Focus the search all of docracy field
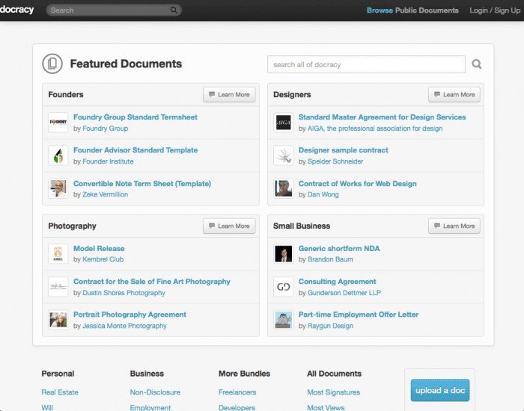Viewport: 524px width, 411px height. pos(366,65)
